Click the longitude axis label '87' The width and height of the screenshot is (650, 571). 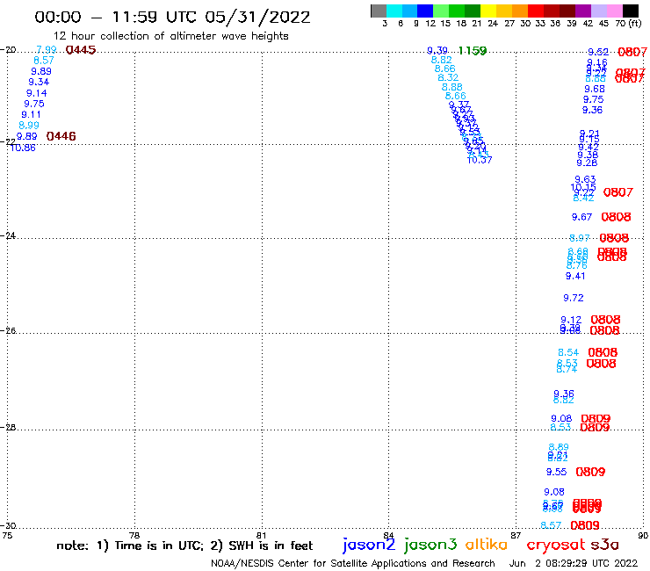pyautogui.click(x=516, y=535)
